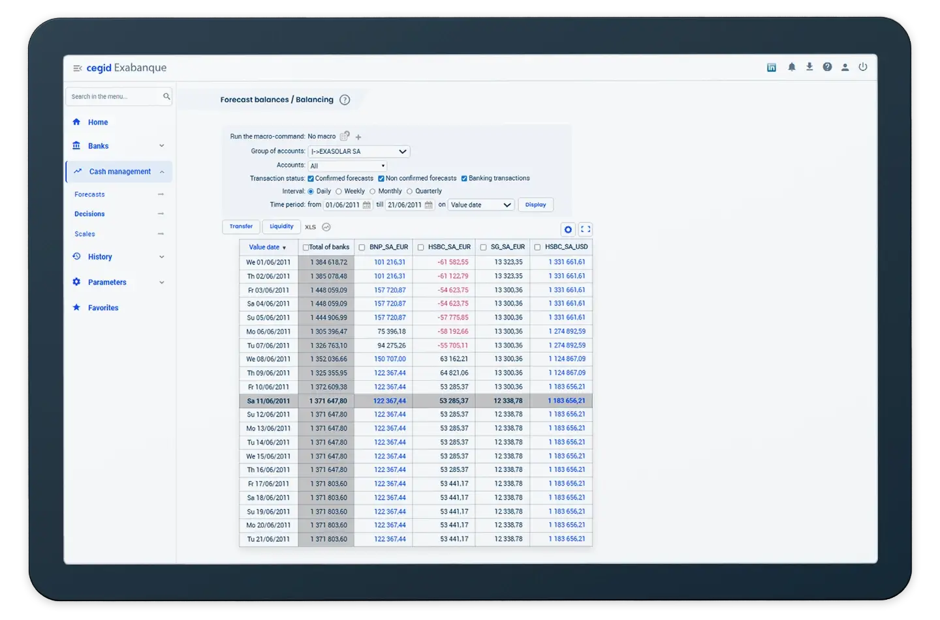940x620 pixels.
Task: Select the Weekly interval radio button
Action: click(339, 191)
